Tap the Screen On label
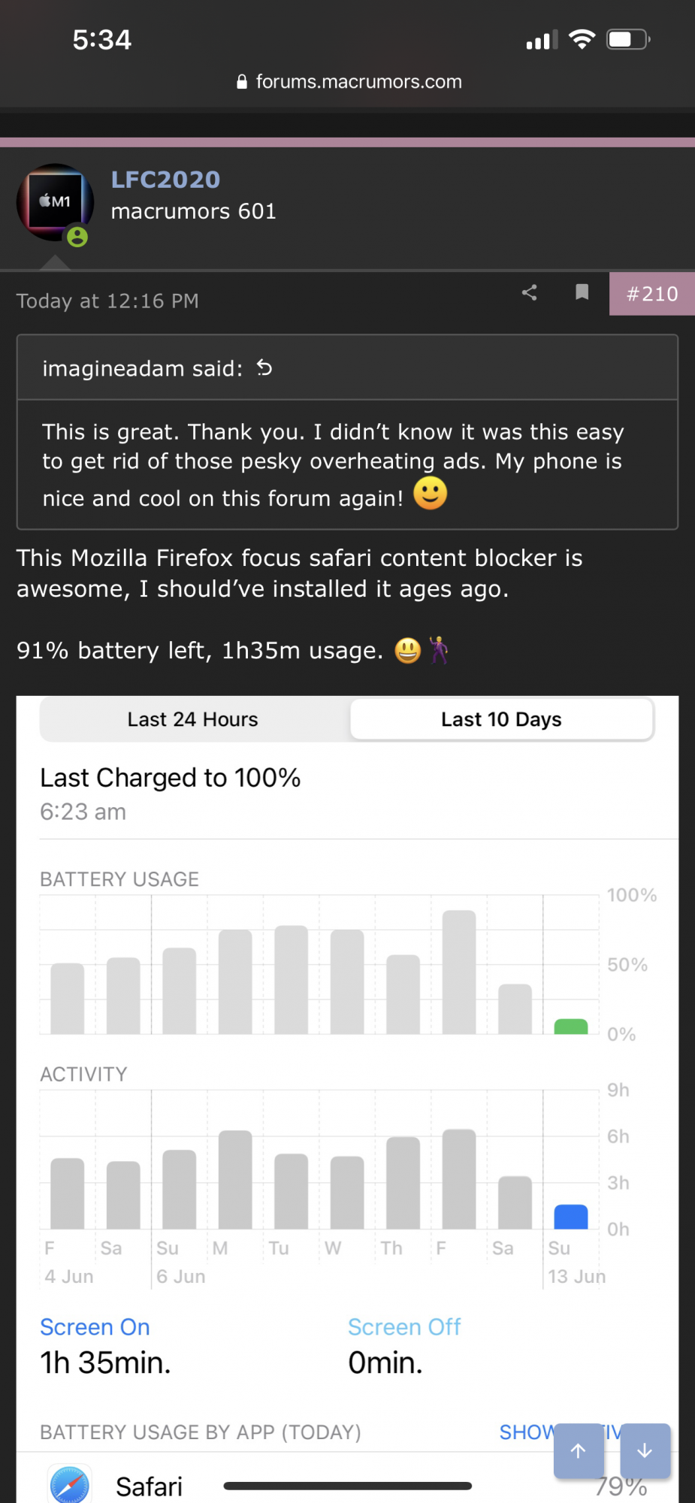Viewport: 695px width, 1503px height. (95, 1327)
